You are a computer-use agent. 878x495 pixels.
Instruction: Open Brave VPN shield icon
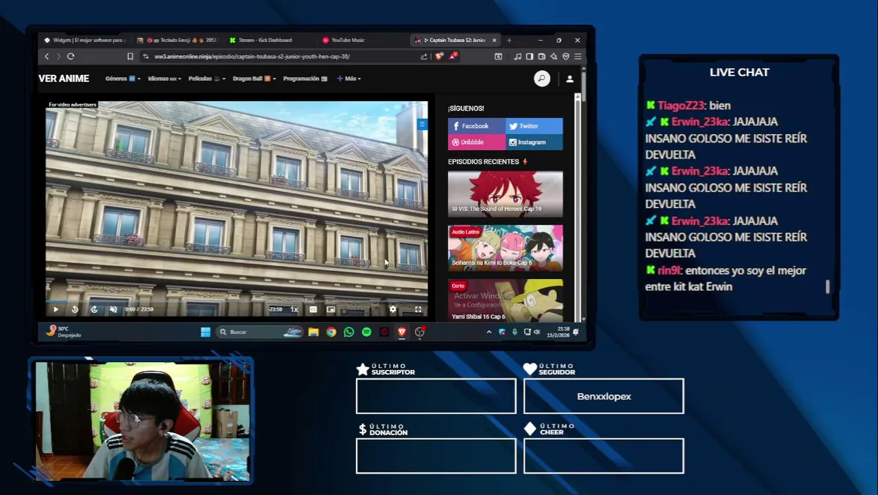[x=565, y=56]
